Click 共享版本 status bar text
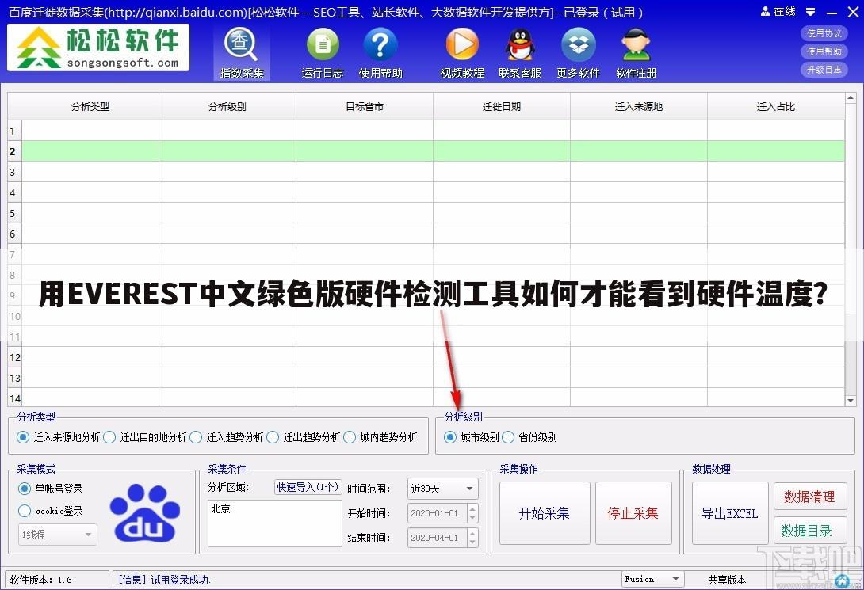The height and width of the screenshot is (590, 864). (x=727, y=580)
